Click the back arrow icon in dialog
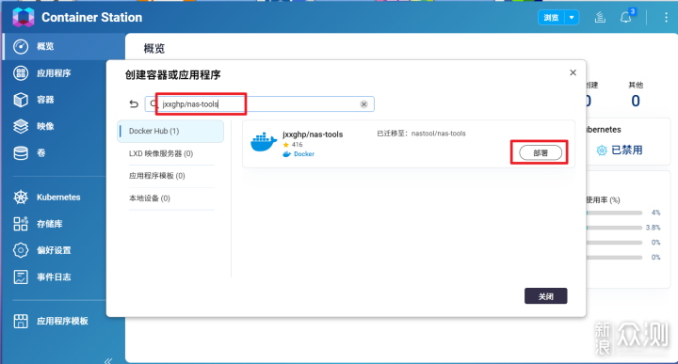Image resolution: width=678 pixels, height=364 pixels. pos(134,104)
